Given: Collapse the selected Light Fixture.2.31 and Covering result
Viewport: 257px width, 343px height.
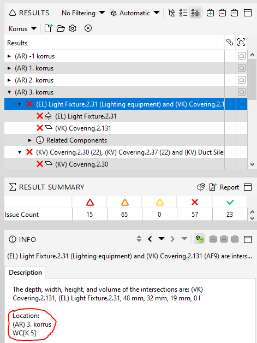Looking at the screenshot, I should (x=20, y=104).
